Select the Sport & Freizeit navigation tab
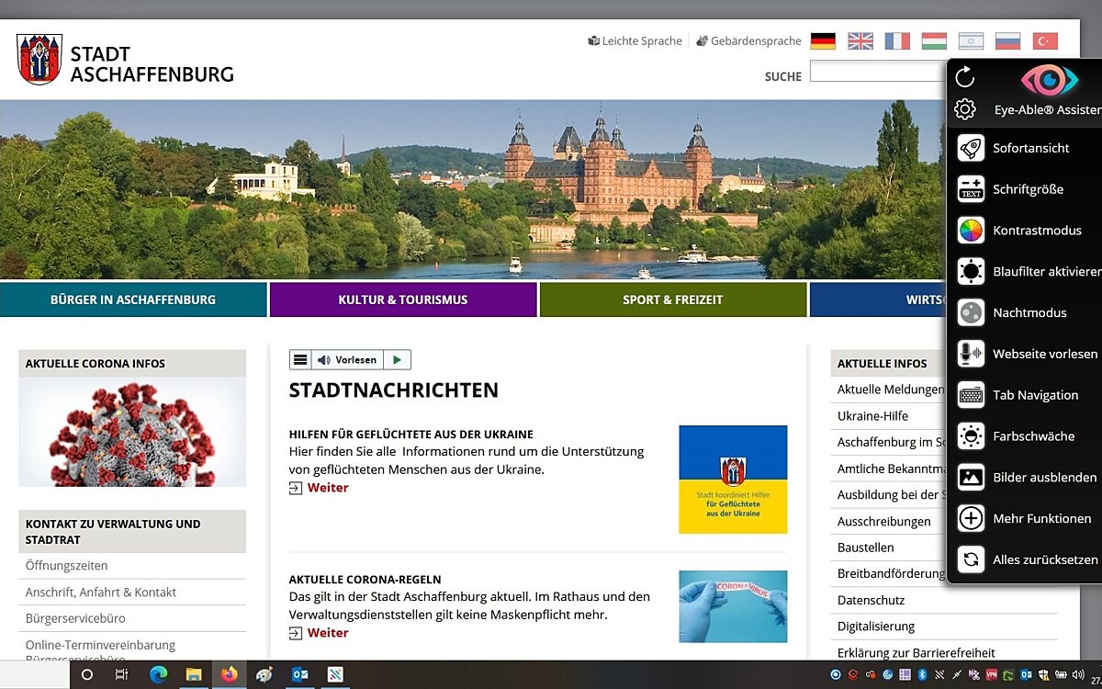This screenshot has height=689, width=1102. [672, 299]
